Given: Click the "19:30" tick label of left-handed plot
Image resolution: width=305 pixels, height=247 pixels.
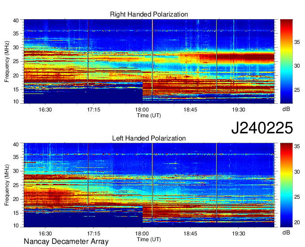Looking at the screenshot, I should coord(239,234).
